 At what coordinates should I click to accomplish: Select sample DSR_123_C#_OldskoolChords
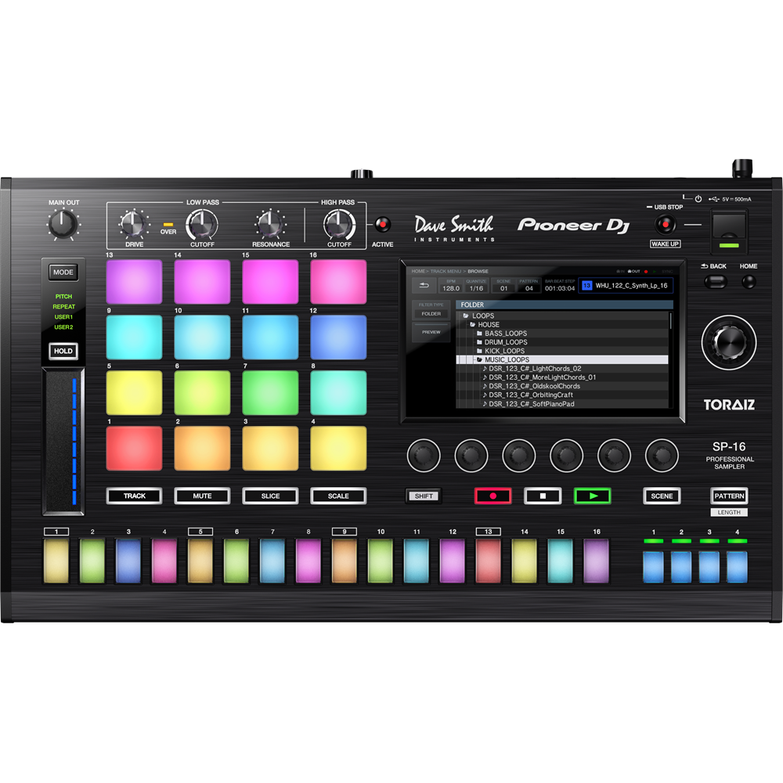click(x=563, y=386)
